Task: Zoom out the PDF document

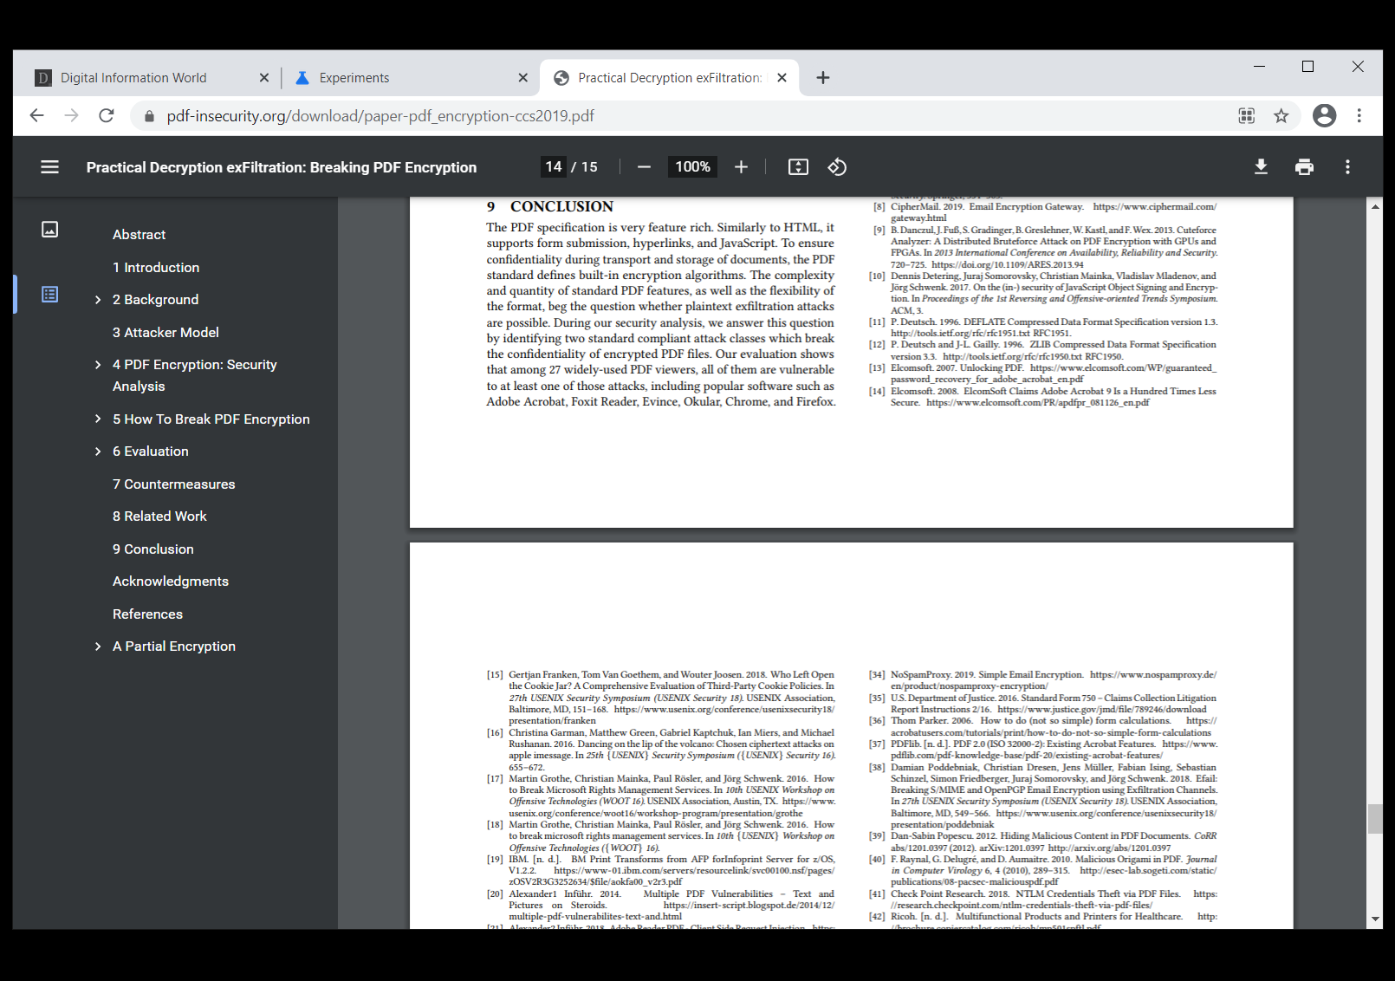Action: tap(644, 167)
